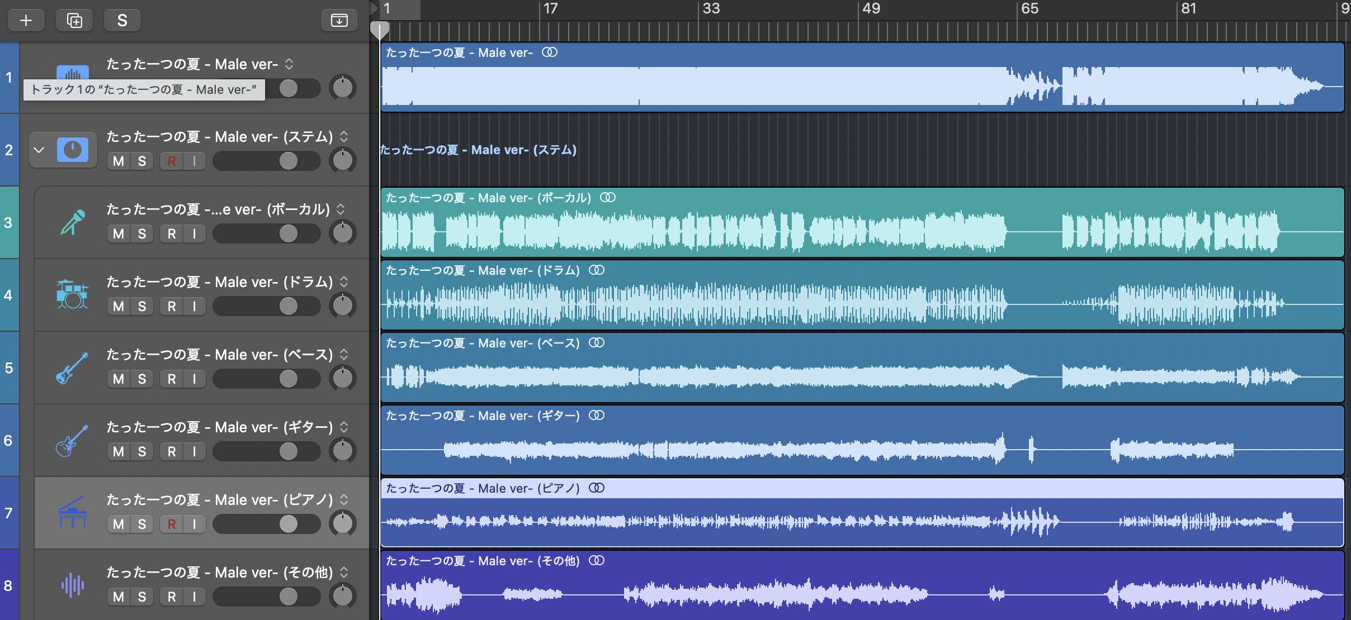Click the microphone icon on vocal track
The width and height of the screenshot is (1351, 620).
[x=73, y=222]
